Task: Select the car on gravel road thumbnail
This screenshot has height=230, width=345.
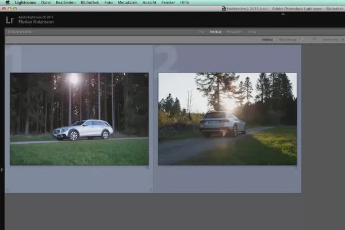Action: pos(227,118)
